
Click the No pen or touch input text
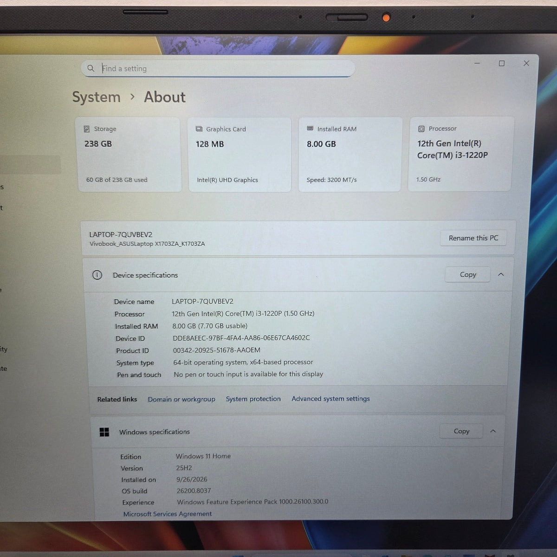pos(248,374)
